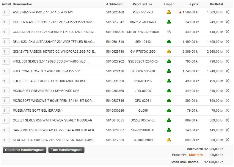The height and width of the screenshot is (167, 234).
Task: Remove the Intel 330 Series SSD row
Action: tap(227, 61)
